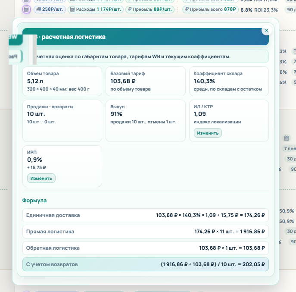
Task: Select the ИРП 0,9% value
Action: (x=34, y=160)
